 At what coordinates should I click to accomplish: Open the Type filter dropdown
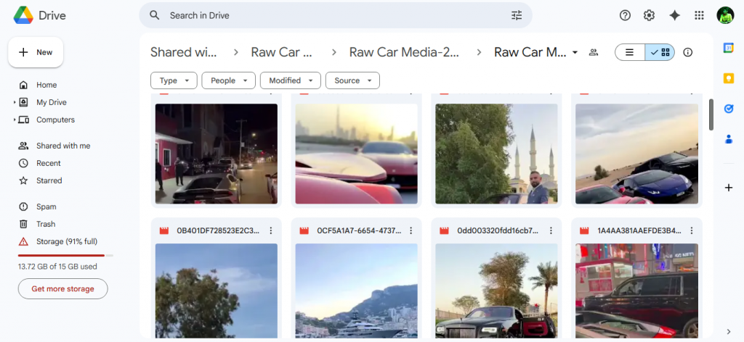(x=174, y=80)
